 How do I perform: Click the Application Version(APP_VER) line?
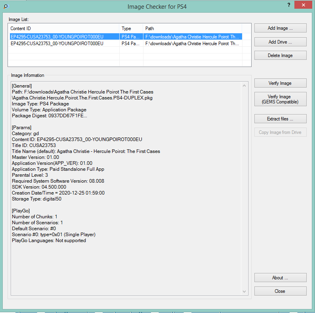coord(52,163)
